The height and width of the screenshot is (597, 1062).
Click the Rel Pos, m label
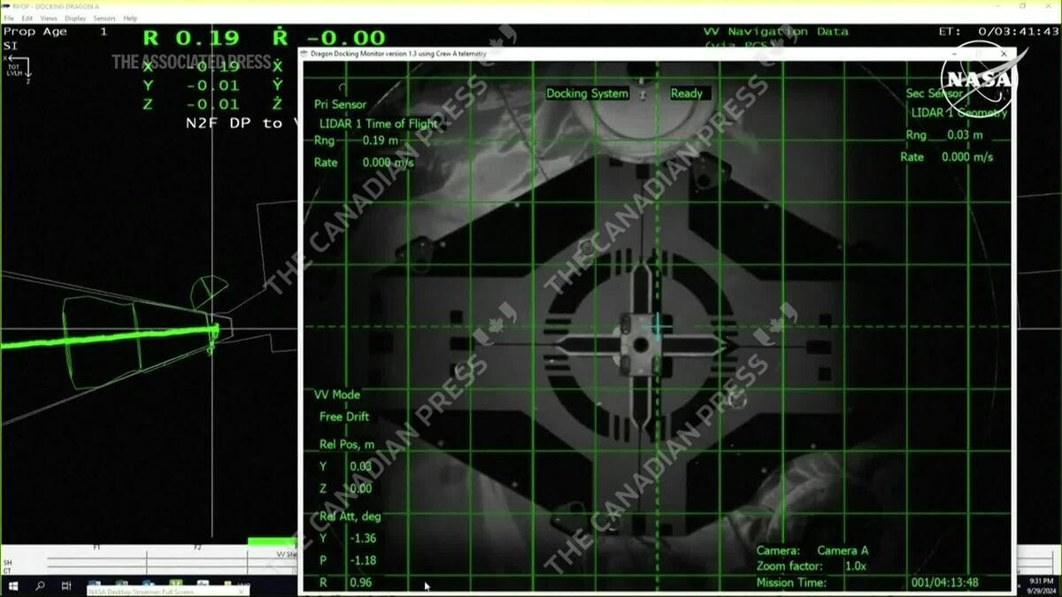click(346, 443)
